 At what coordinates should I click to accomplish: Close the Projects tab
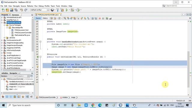coord(10,15)
